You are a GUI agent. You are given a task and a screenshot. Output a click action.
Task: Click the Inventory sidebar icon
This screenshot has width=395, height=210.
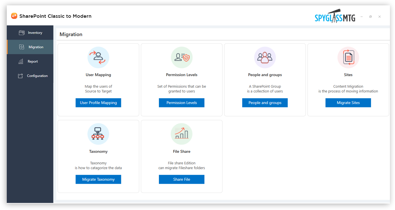tap(22, 33)
